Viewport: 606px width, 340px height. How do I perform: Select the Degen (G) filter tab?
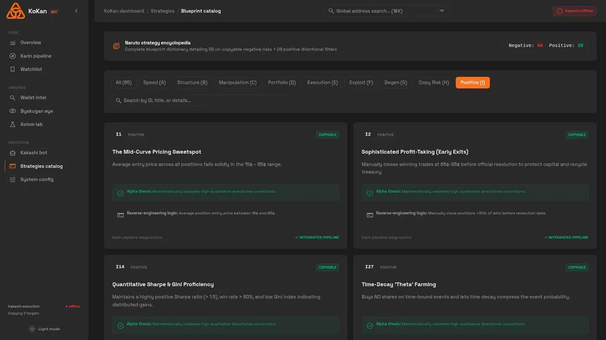(x=396, y=83)
